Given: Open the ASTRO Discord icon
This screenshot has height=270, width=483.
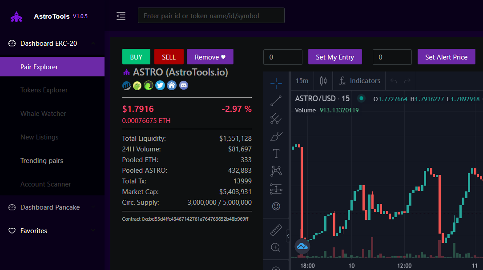Looking at the screenshot, I should pos(184,86).
